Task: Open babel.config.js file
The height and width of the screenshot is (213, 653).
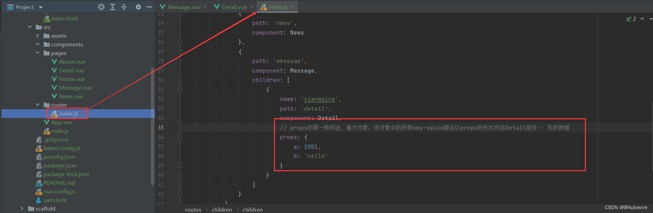Action: [x=62, y=148]
